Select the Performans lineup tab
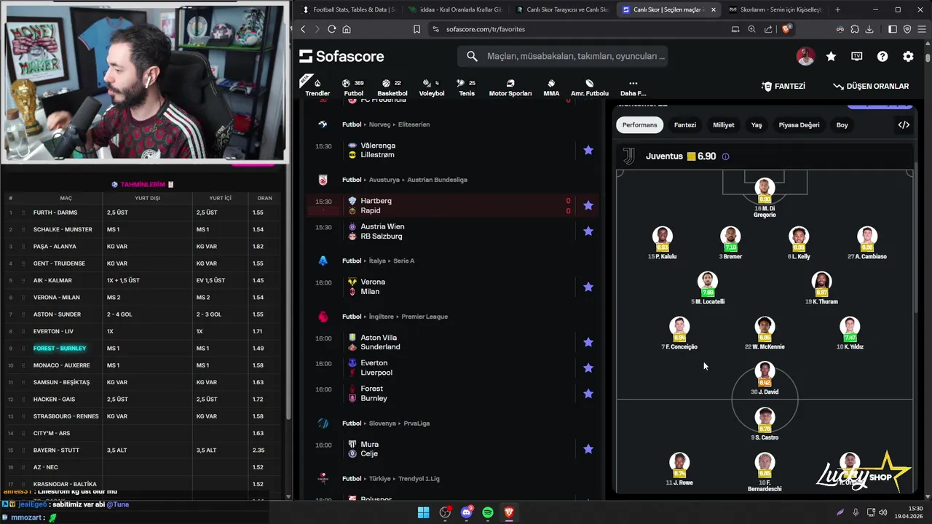Image resolution: width=932 pixels, height=524 pixels. (x=639, y=124)
